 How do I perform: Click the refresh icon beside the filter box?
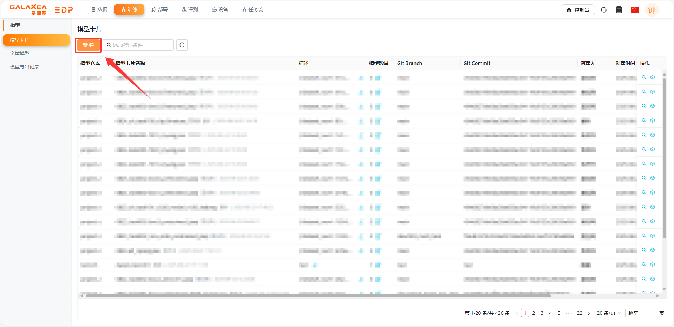pos(182,45)
